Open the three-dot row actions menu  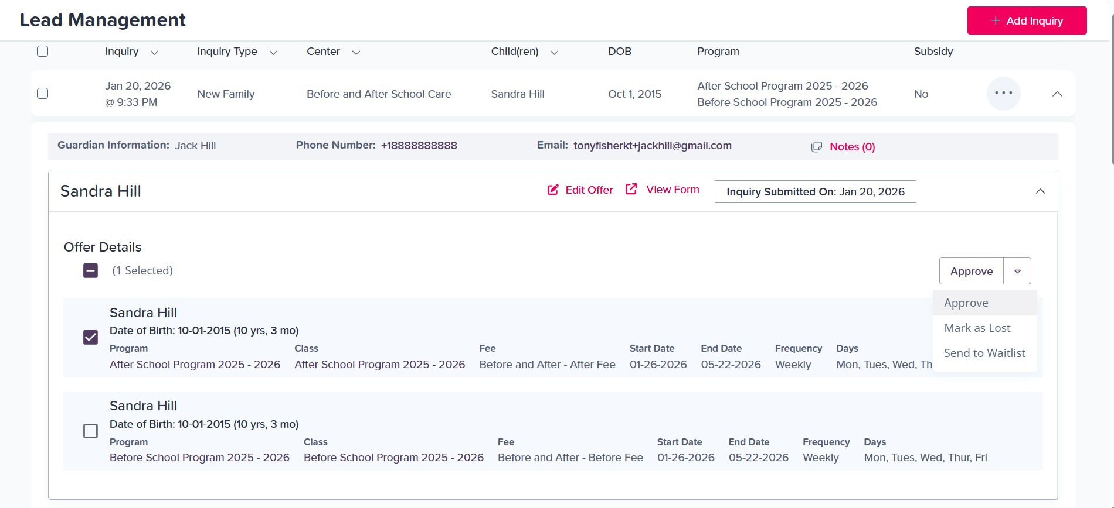(1003, 94)
